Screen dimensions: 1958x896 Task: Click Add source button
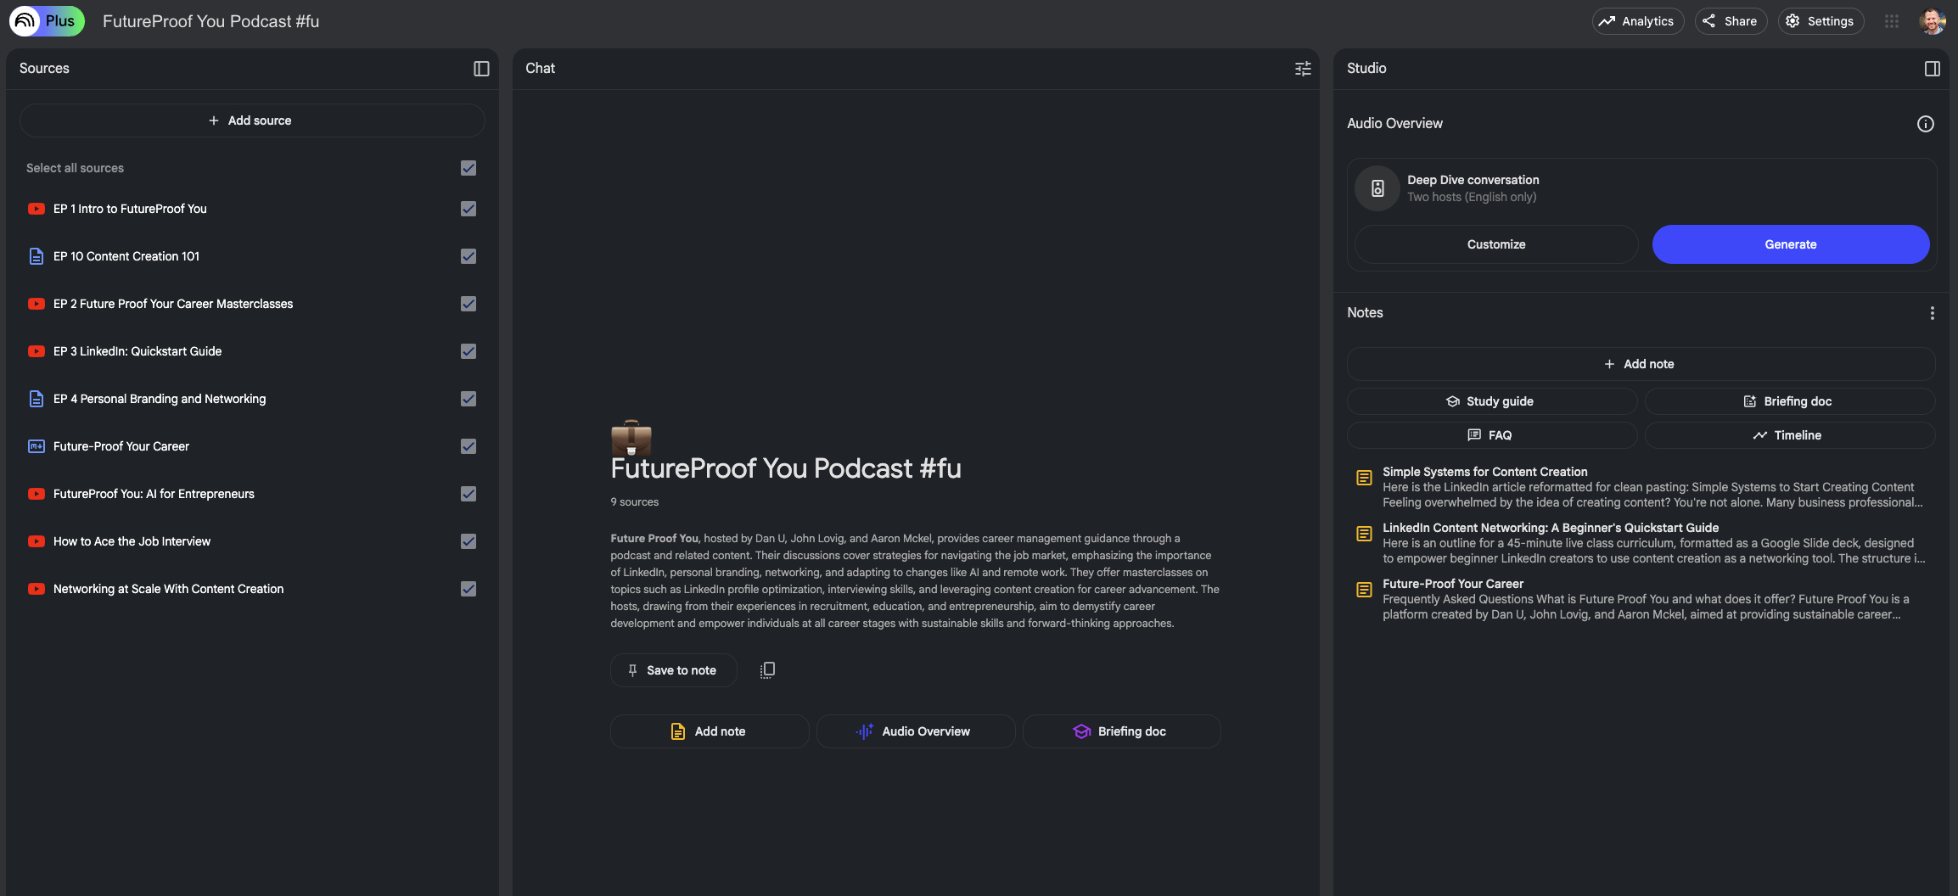252,120
